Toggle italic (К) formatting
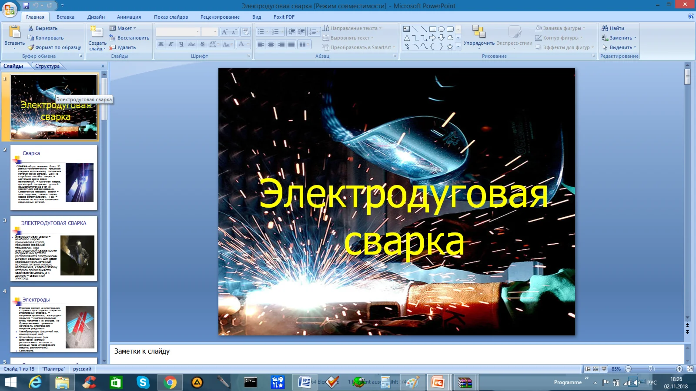This screenshot has width=696, height=391. 171,44
